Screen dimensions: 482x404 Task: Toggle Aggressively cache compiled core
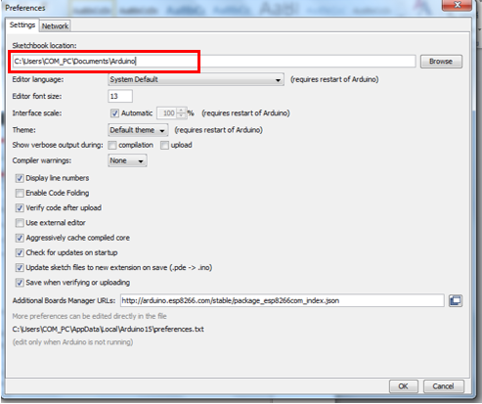[x=20, y=238]
